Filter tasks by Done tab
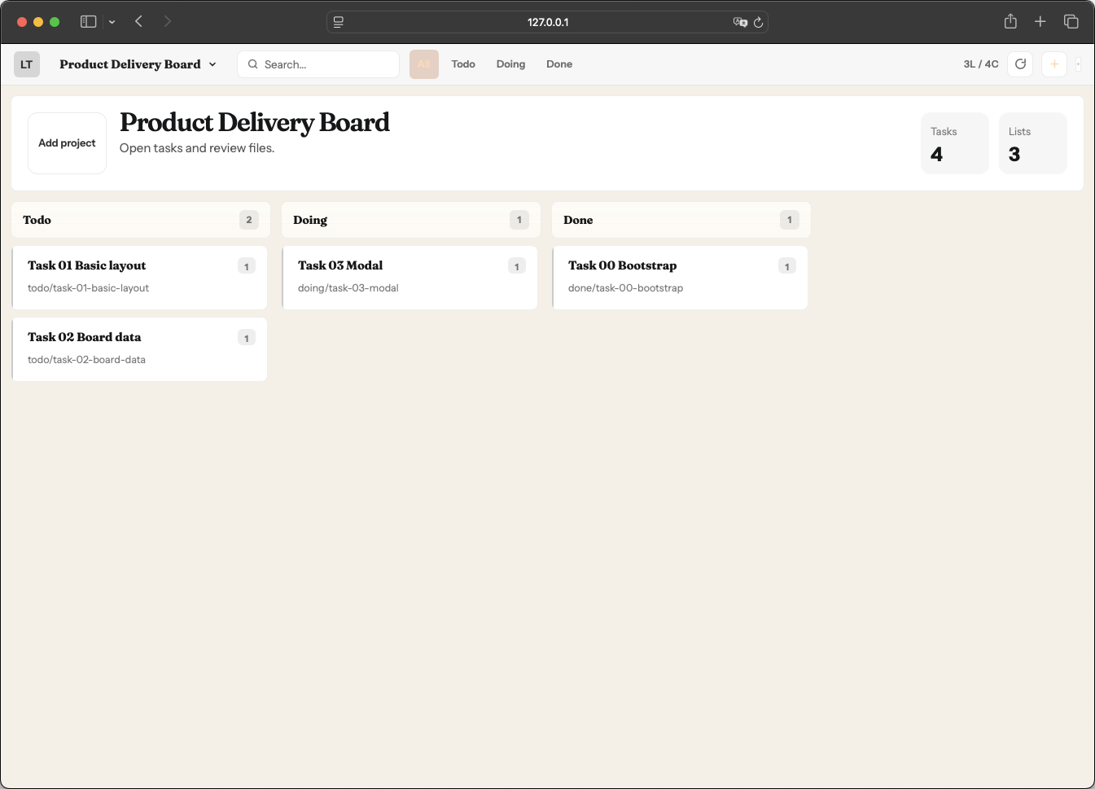 [x=558, y=64]
